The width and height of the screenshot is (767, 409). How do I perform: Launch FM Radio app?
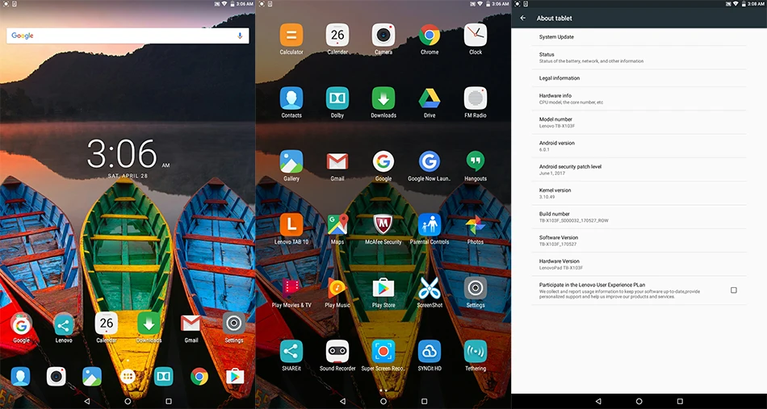(475, 98)
